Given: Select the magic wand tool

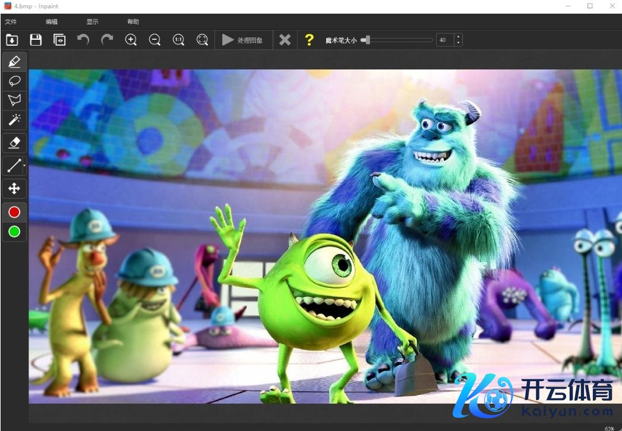Looking at the screenshot, I should (x=14, y=120).
